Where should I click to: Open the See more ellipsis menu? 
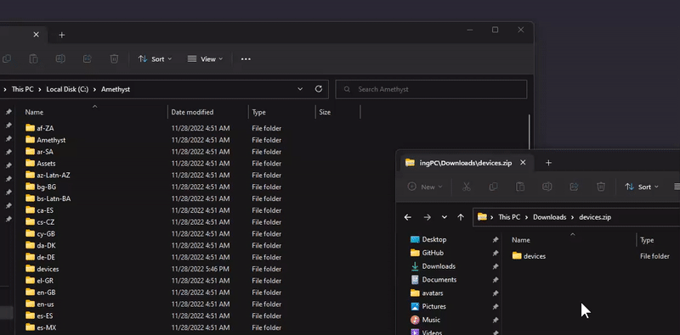(x=246, y=59)
